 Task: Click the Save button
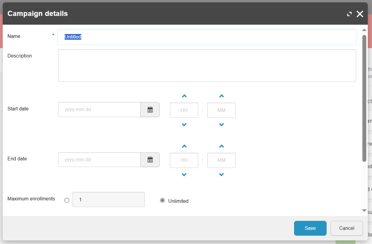click(310, 228)
